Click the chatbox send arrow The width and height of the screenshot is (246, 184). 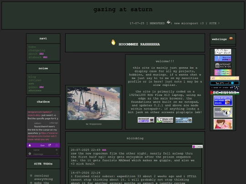pyautogui.click(x=57, y=154)
